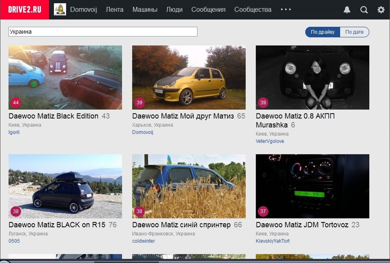The image size is (390, 263).
Task: Open Daewoo Matiz BLACK on R15 title
Action: tap(57, 225)
